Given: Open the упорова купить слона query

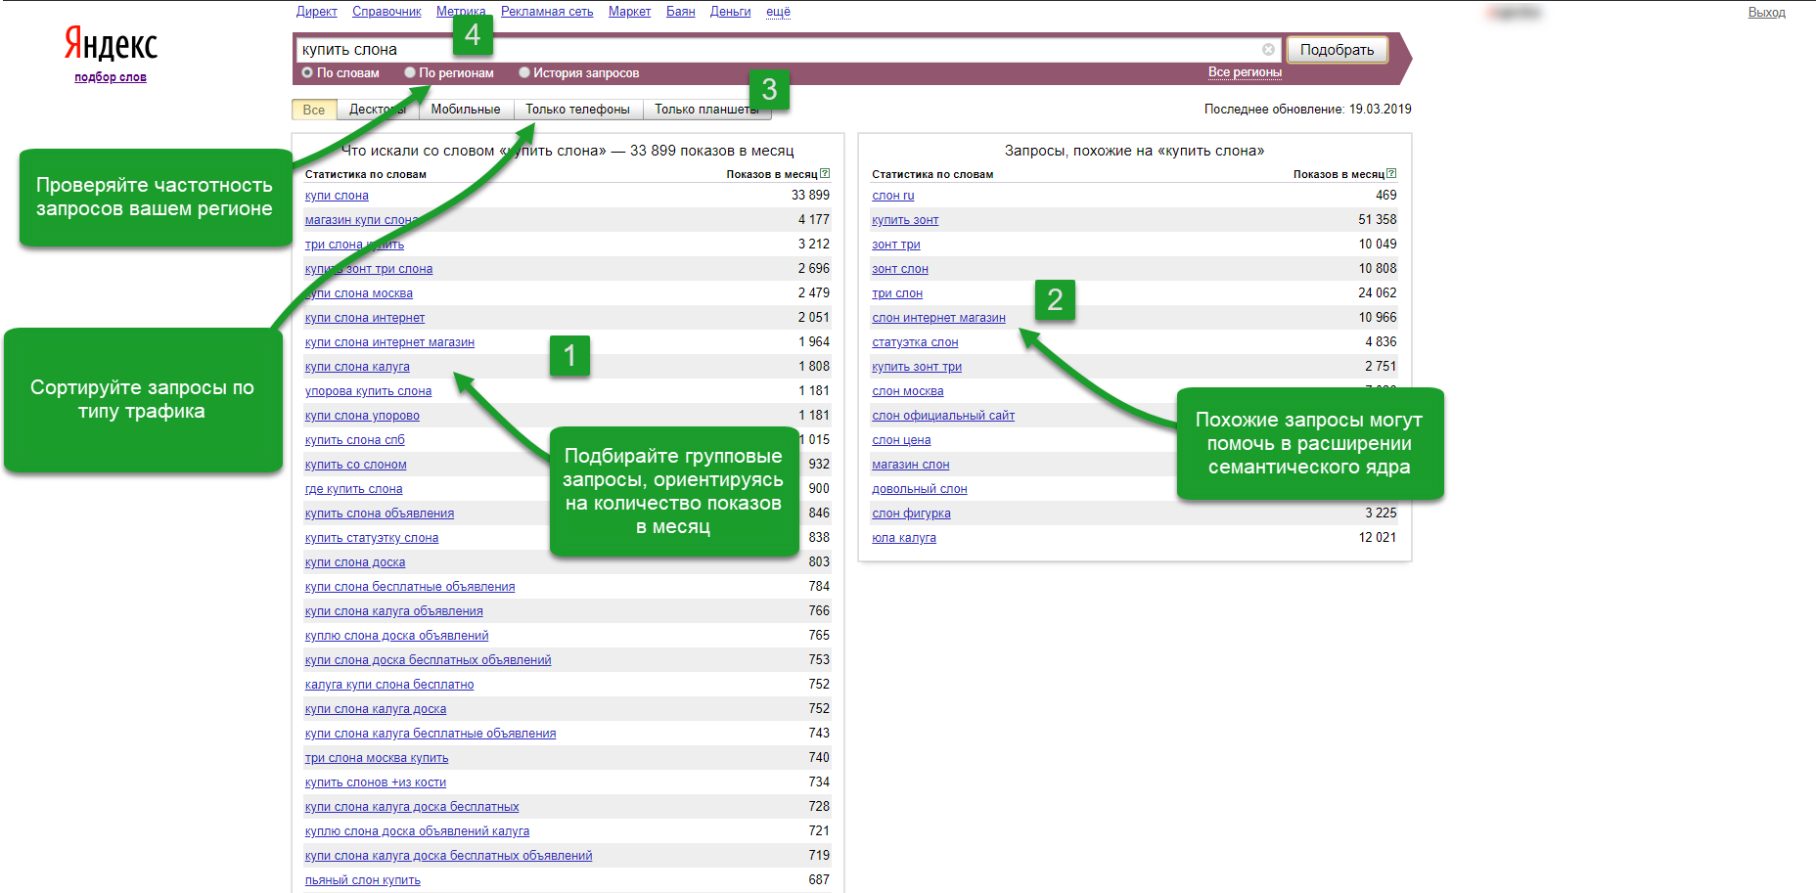Looking at the screenshot, I should pyautogui.click(x=368, y=391).
